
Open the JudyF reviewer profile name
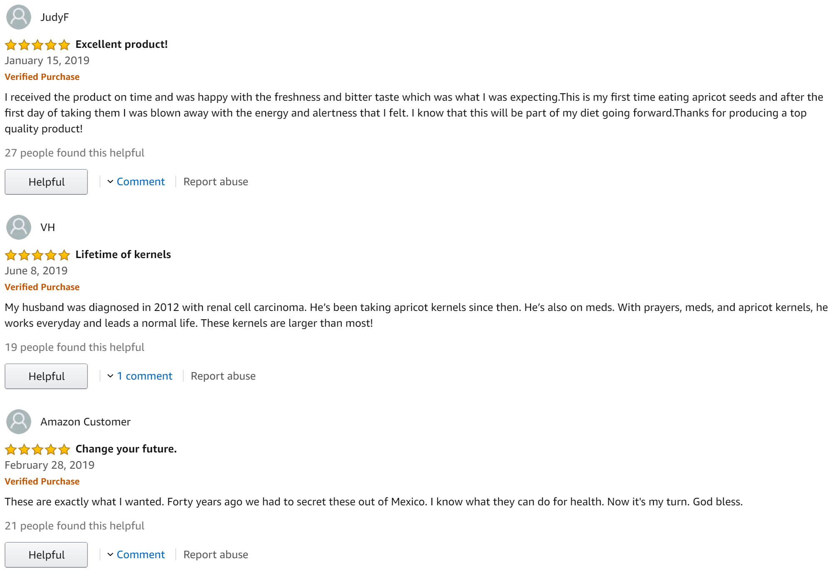tap(55, 17)
